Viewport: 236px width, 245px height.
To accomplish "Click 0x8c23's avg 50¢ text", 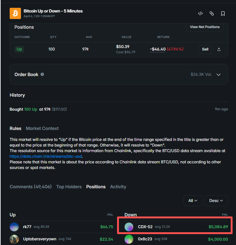I will click(161, 239).
